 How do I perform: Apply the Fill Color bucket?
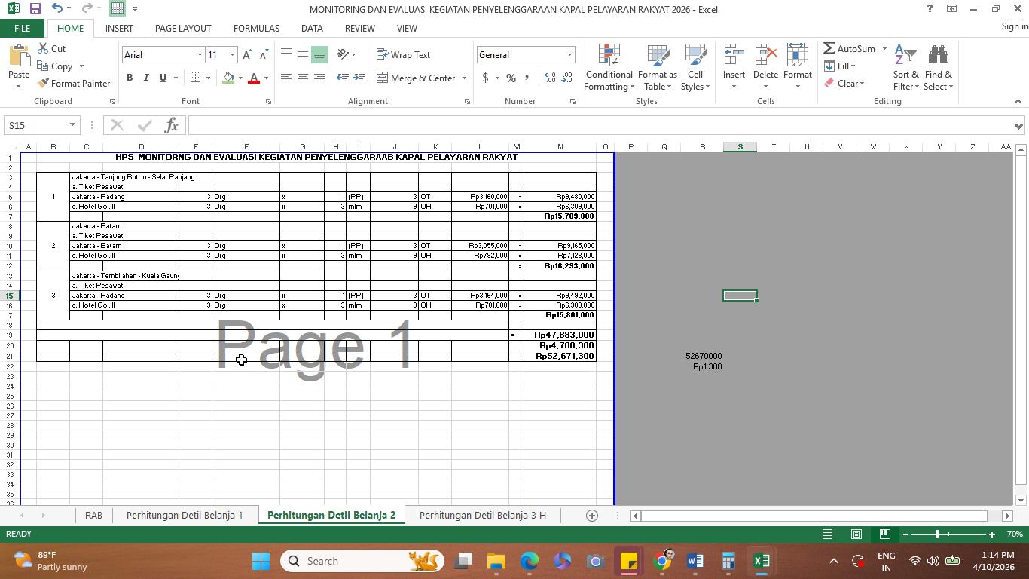[228, 78]
